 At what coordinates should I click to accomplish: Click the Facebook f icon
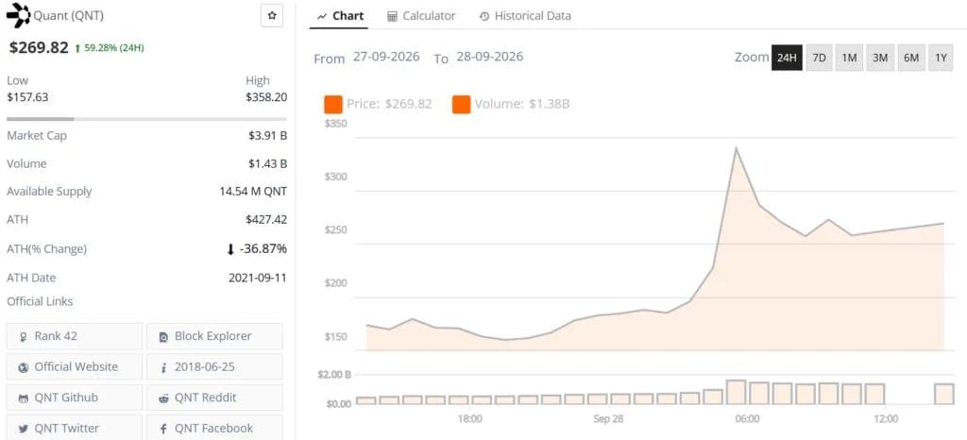click(x=163, y=429)
